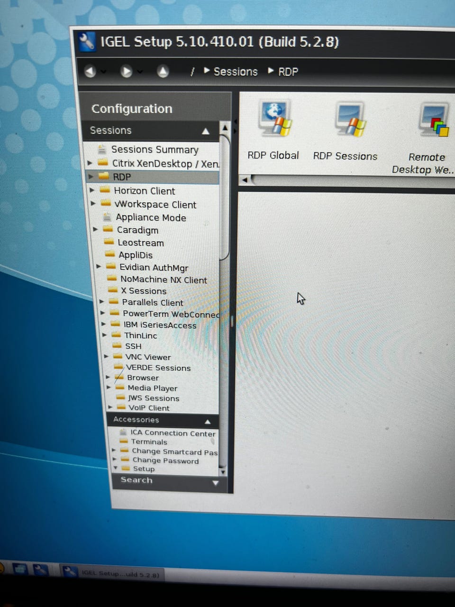The image size is (455, 607).
Task: Click the RDP folder icon
Action: (104, 176)
